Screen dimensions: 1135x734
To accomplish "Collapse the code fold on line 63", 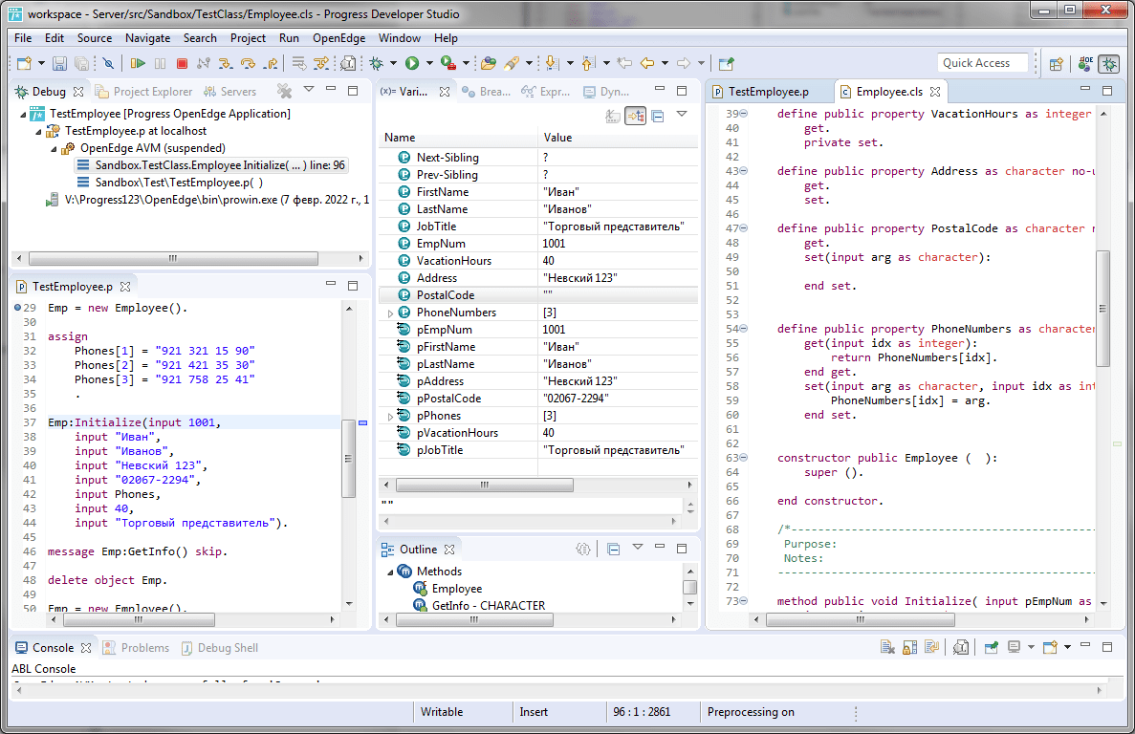I will click(743, 458).
